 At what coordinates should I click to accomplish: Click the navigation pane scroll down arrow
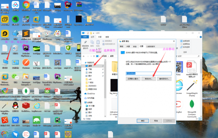pos(105,116)
